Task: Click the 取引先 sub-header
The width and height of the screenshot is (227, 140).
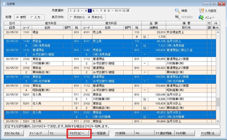Action: click(187, 28)
